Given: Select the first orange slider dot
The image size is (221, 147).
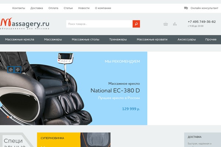Looking at the screenshot, I should (x=8, y=117).
